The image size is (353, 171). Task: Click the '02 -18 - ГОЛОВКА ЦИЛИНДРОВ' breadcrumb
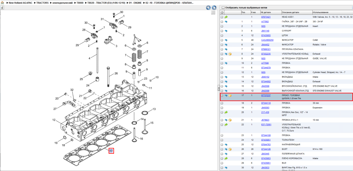pos(169,3)
